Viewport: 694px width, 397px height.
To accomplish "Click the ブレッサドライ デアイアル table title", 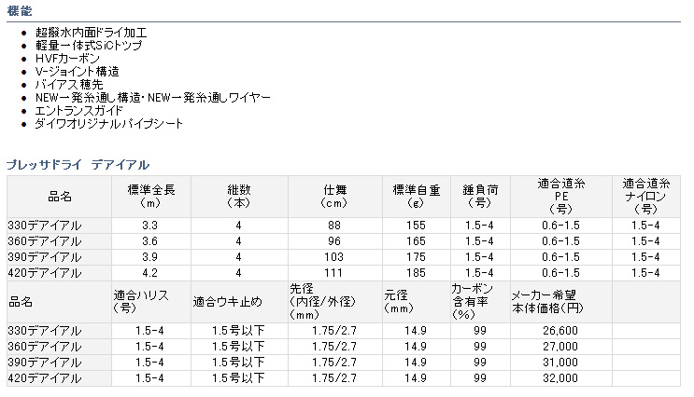I will (78, 165).
